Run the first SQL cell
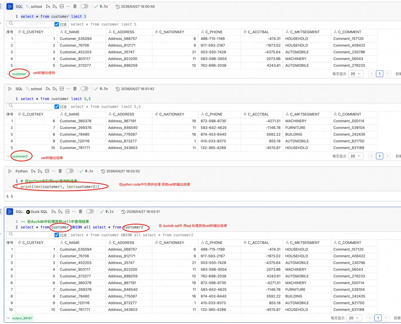Viewport: 401px width, 324px height. (x=10, y=6)
